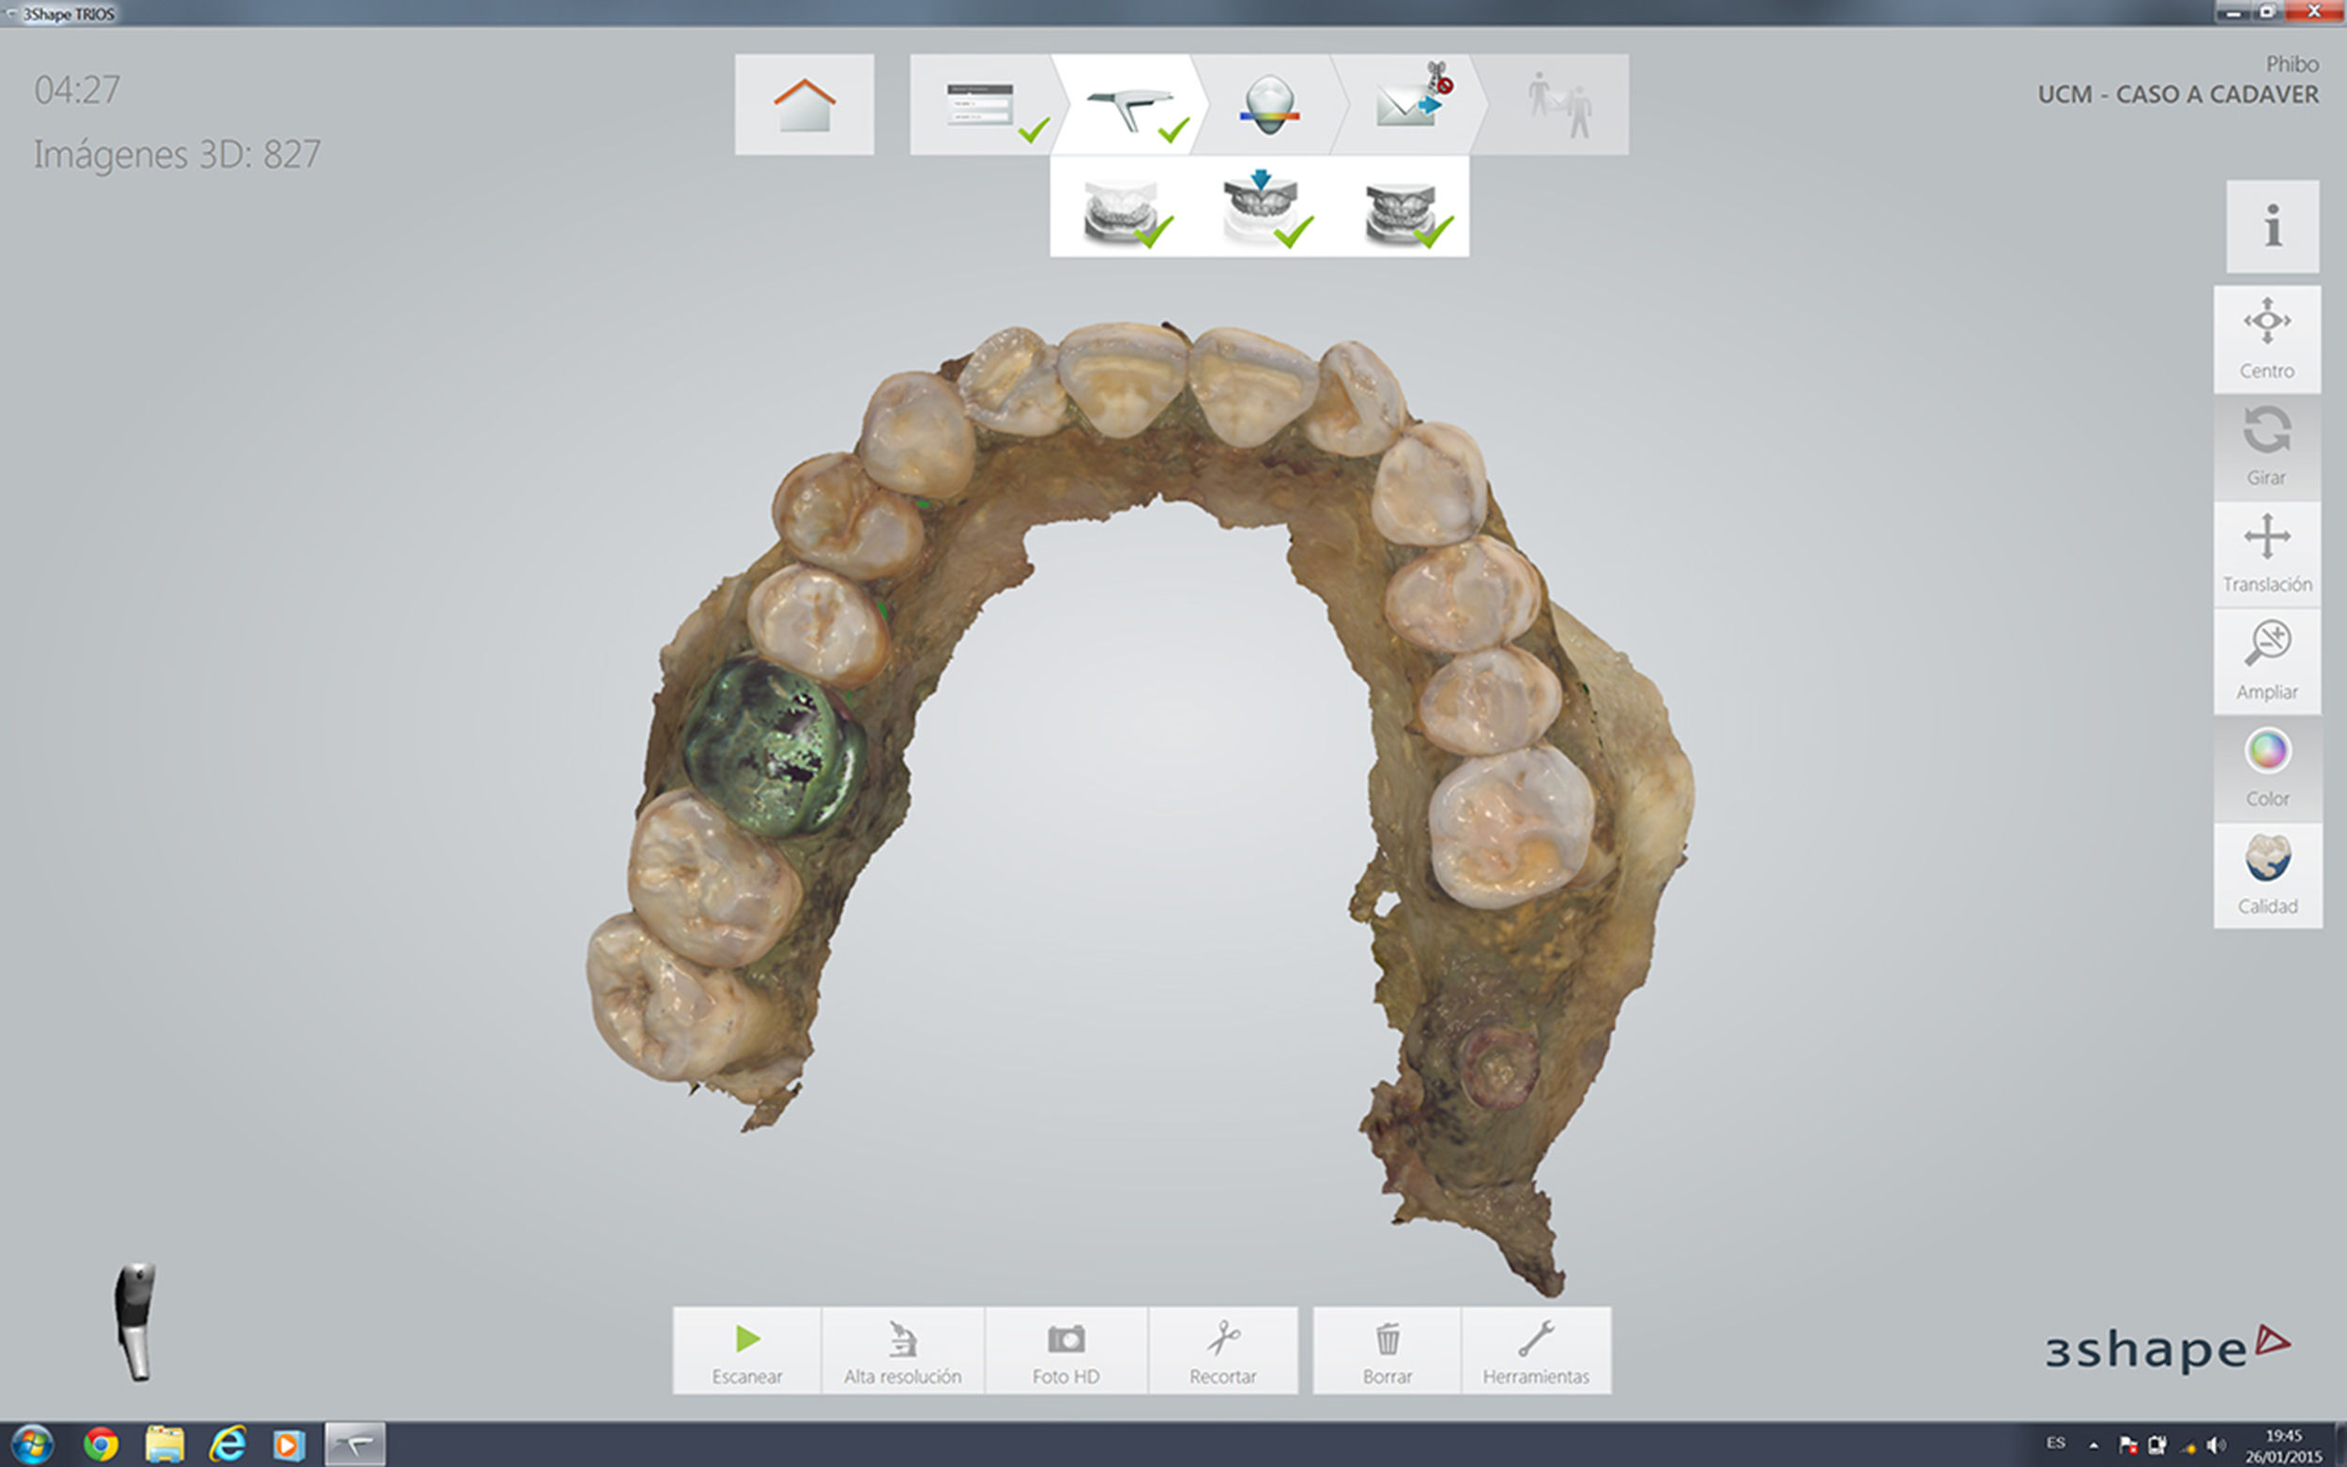
Task: Open the order form workflow step
Action: coord(980,105)
